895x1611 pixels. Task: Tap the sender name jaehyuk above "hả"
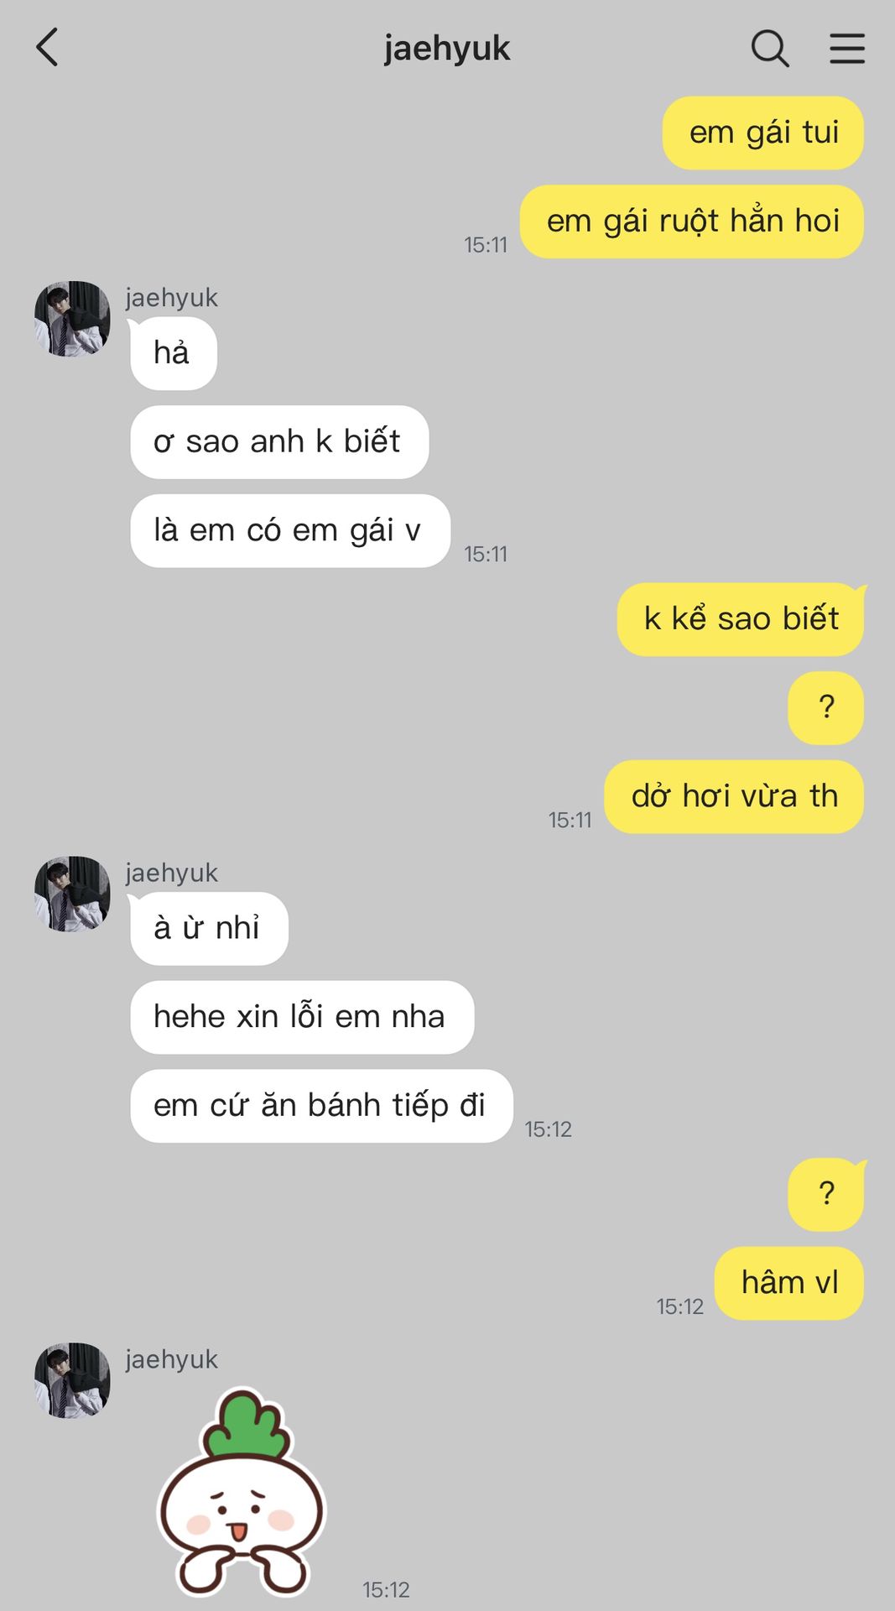(x=172, y=297)
